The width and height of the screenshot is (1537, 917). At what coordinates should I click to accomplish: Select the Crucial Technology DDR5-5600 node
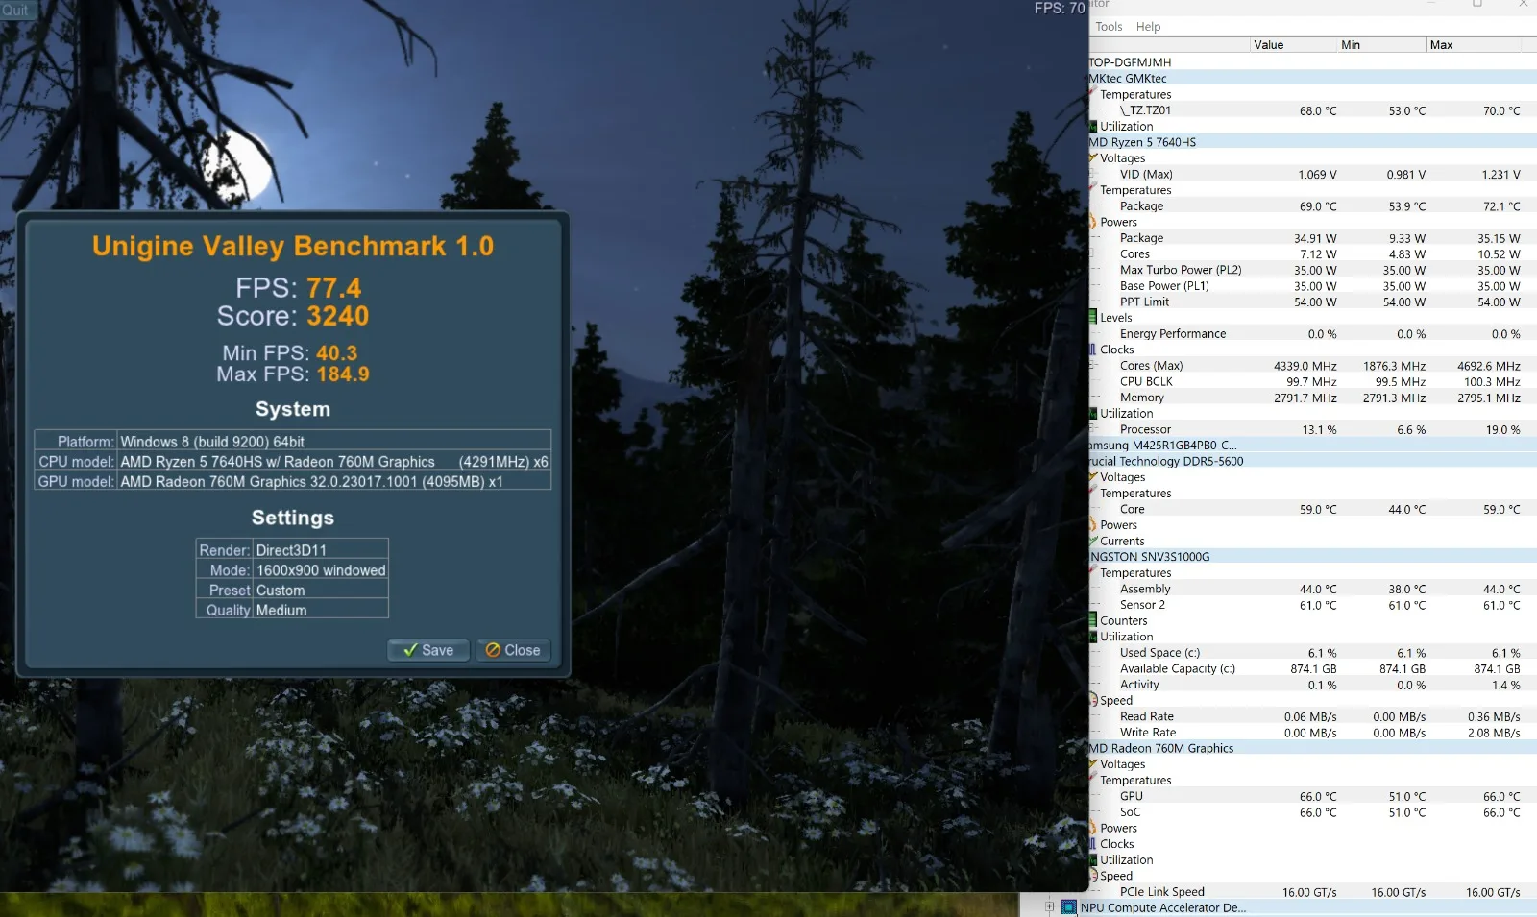coord(1312,461)
